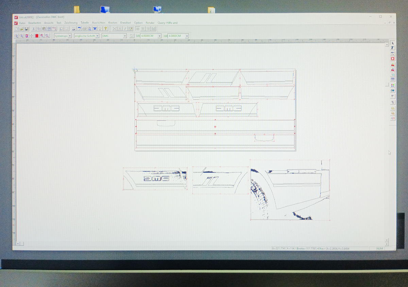The height and width of the screenshot is (287, 408).
Task: Select the left DMC logo stripe on page
Action: (x=166, y=109)
